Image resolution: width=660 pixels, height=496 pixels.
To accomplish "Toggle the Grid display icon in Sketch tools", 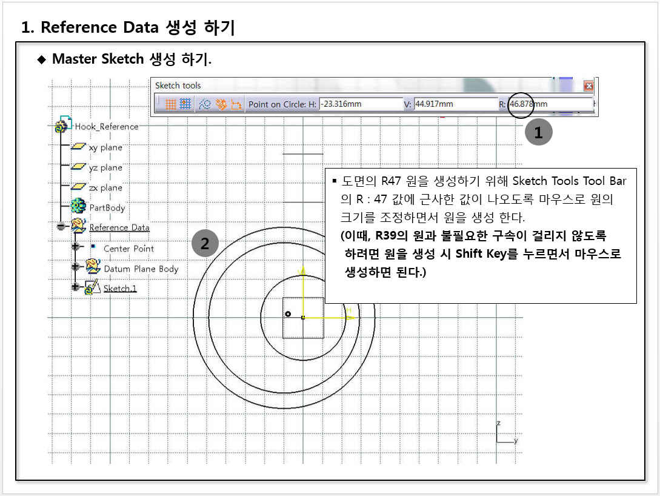I will pyautogui.click(x=171, y=104).
